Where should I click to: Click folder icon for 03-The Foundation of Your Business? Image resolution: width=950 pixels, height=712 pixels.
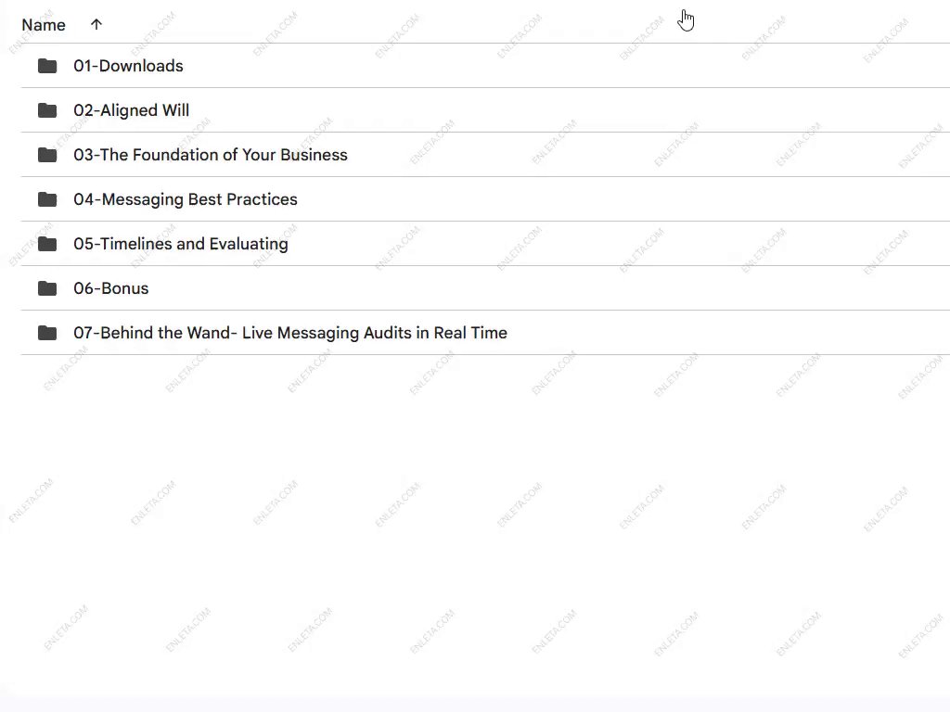click(47, 155)
